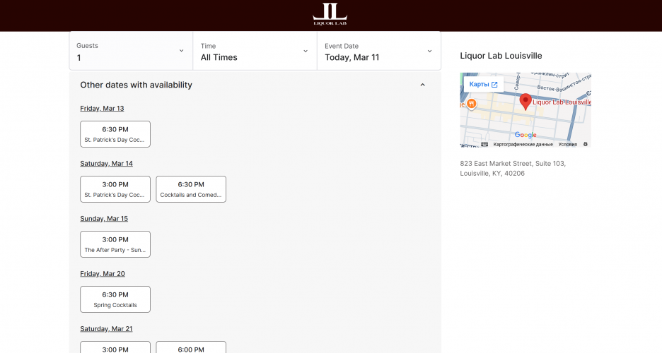Open the Условия map terms link

[x=567, y=144]
